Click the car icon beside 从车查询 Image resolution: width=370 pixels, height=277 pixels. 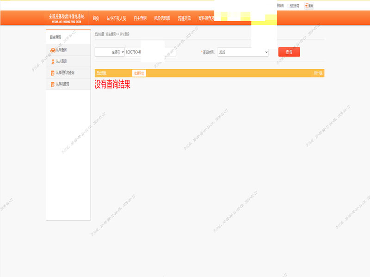click(x=53, y=50)
